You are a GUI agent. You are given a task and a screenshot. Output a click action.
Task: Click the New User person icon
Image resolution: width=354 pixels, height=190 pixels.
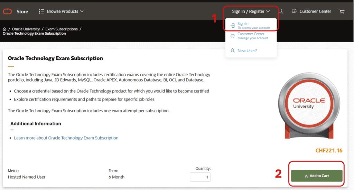coord(233,50)
